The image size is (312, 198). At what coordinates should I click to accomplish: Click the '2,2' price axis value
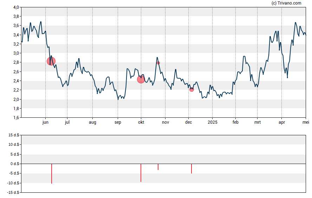coord(16,90)
